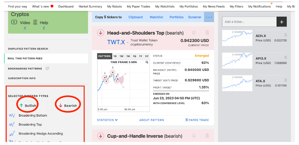Select Real Time Pattern Feed
Viewport: 299px width, 145px height.
pyautogui.click(x=46, y=58)
